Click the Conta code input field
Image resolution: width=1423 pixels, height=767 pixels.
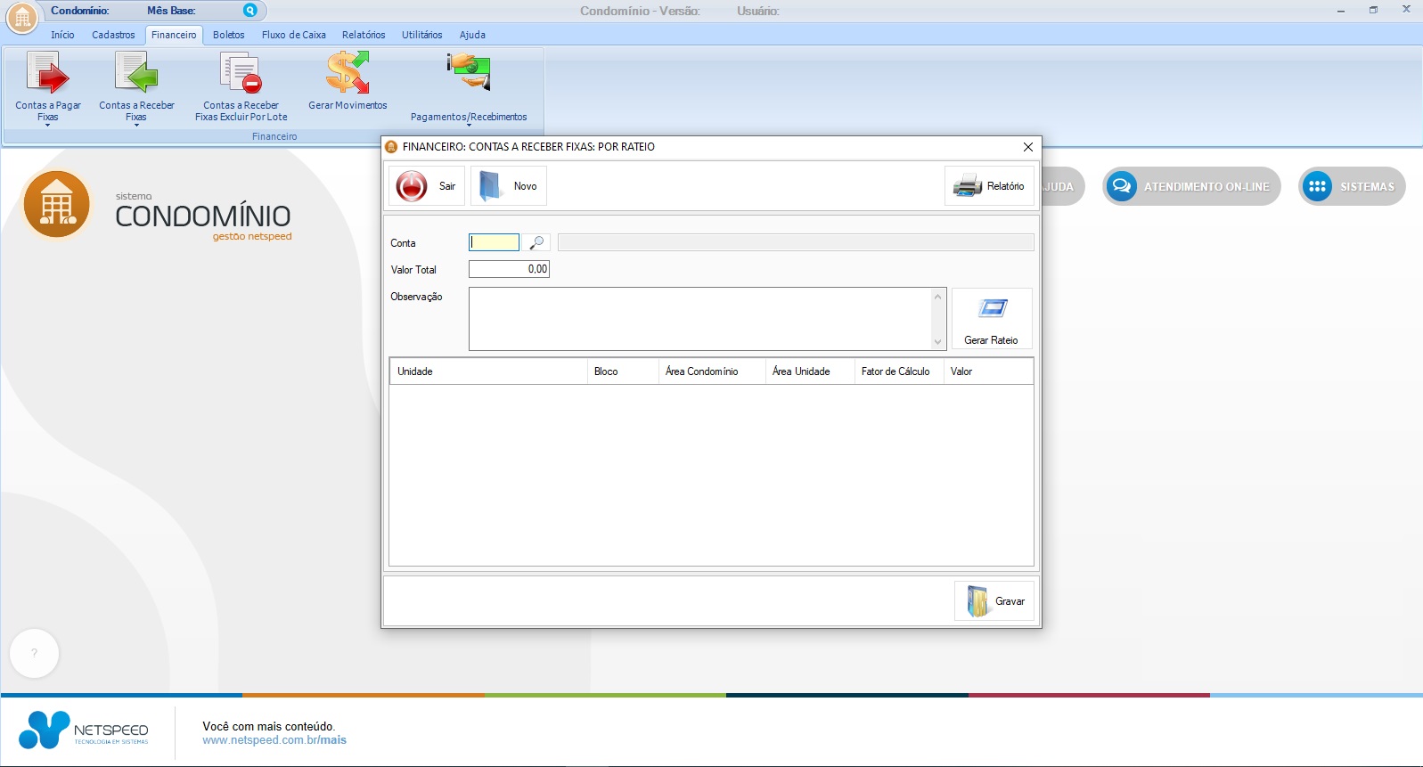pos(494,242)
